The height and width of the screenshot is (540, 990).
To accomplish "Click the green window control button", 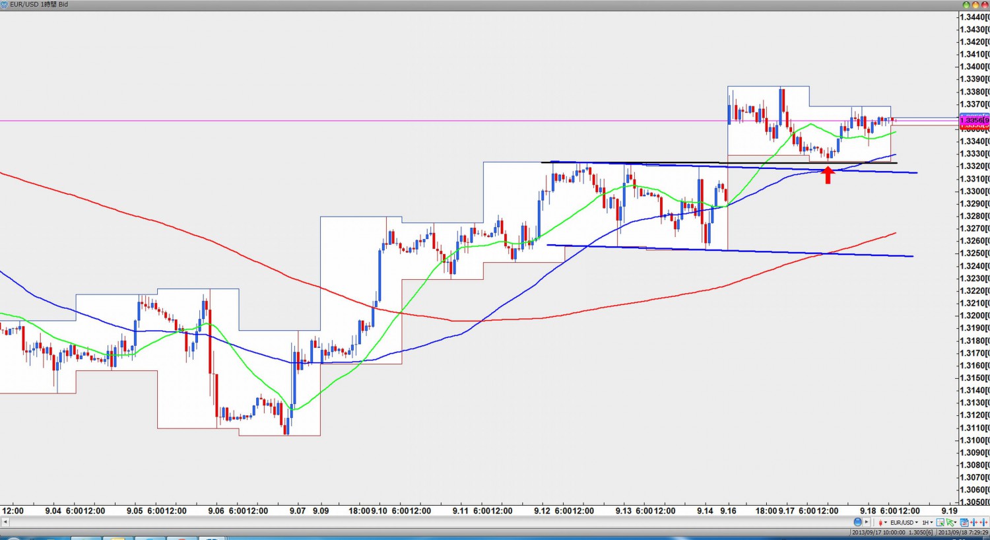I will [x=966, y=5].
